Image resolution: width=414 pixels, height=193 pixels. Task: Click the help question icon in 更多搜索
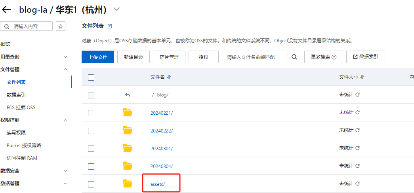[334, 57]
